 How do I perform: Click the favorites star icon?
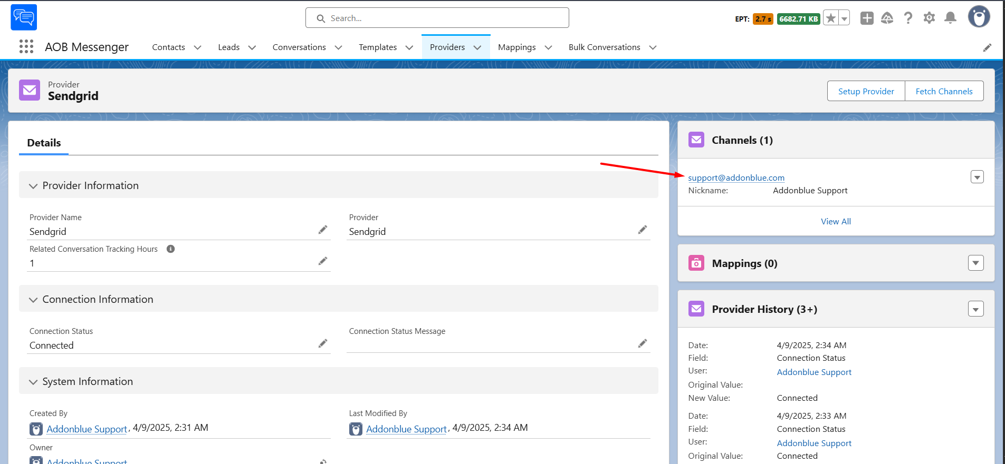(831, 18)
